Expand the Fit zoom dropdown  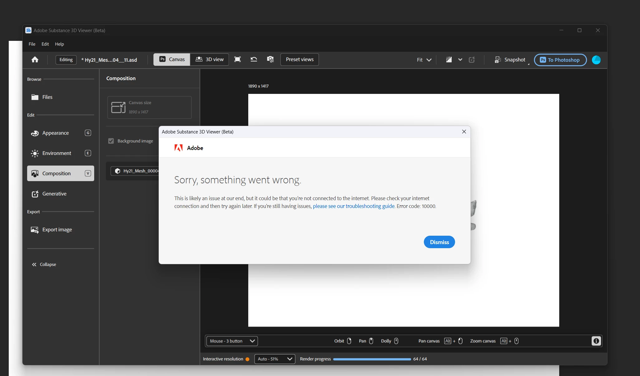pyautogui.click(x=424, y=60)
